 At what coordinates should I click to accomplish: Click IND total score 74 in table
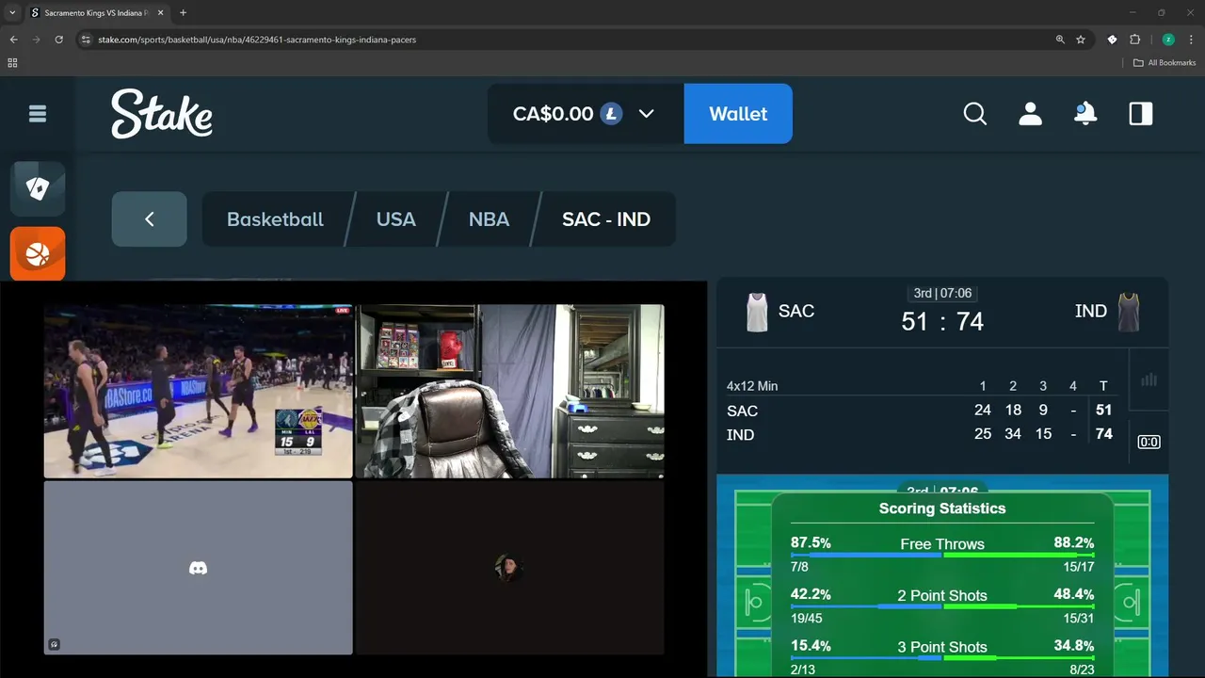click(1103, 434)
